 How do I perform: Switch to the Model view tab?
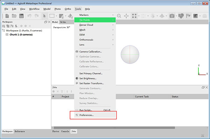(x=55, y=22)
